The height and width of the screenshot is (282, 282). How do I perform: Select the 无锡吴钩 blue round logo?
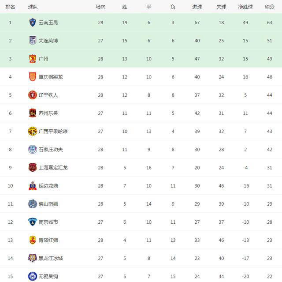coord(33,276)
